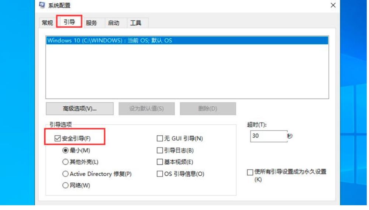The image size is (369, 210).
Task: Check the 引导日志(B) option
Action: pyautogui.click(x=160, y=151)
